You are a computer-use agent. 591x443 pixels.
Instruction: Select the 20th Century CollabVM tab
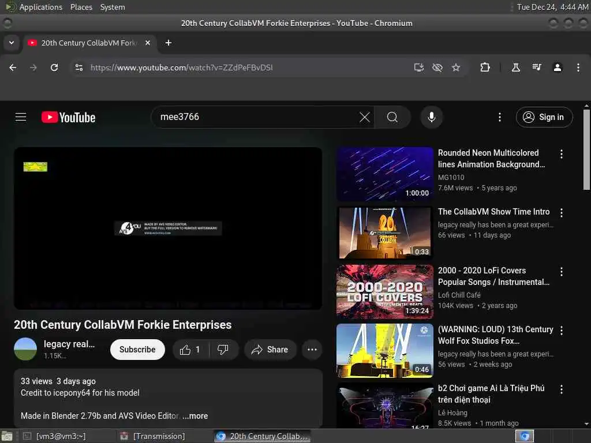click(x=89, y=43)
